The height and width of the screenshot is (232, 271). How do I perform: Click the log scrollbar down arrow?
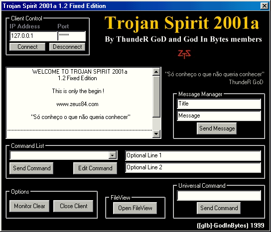pos(156,134)
